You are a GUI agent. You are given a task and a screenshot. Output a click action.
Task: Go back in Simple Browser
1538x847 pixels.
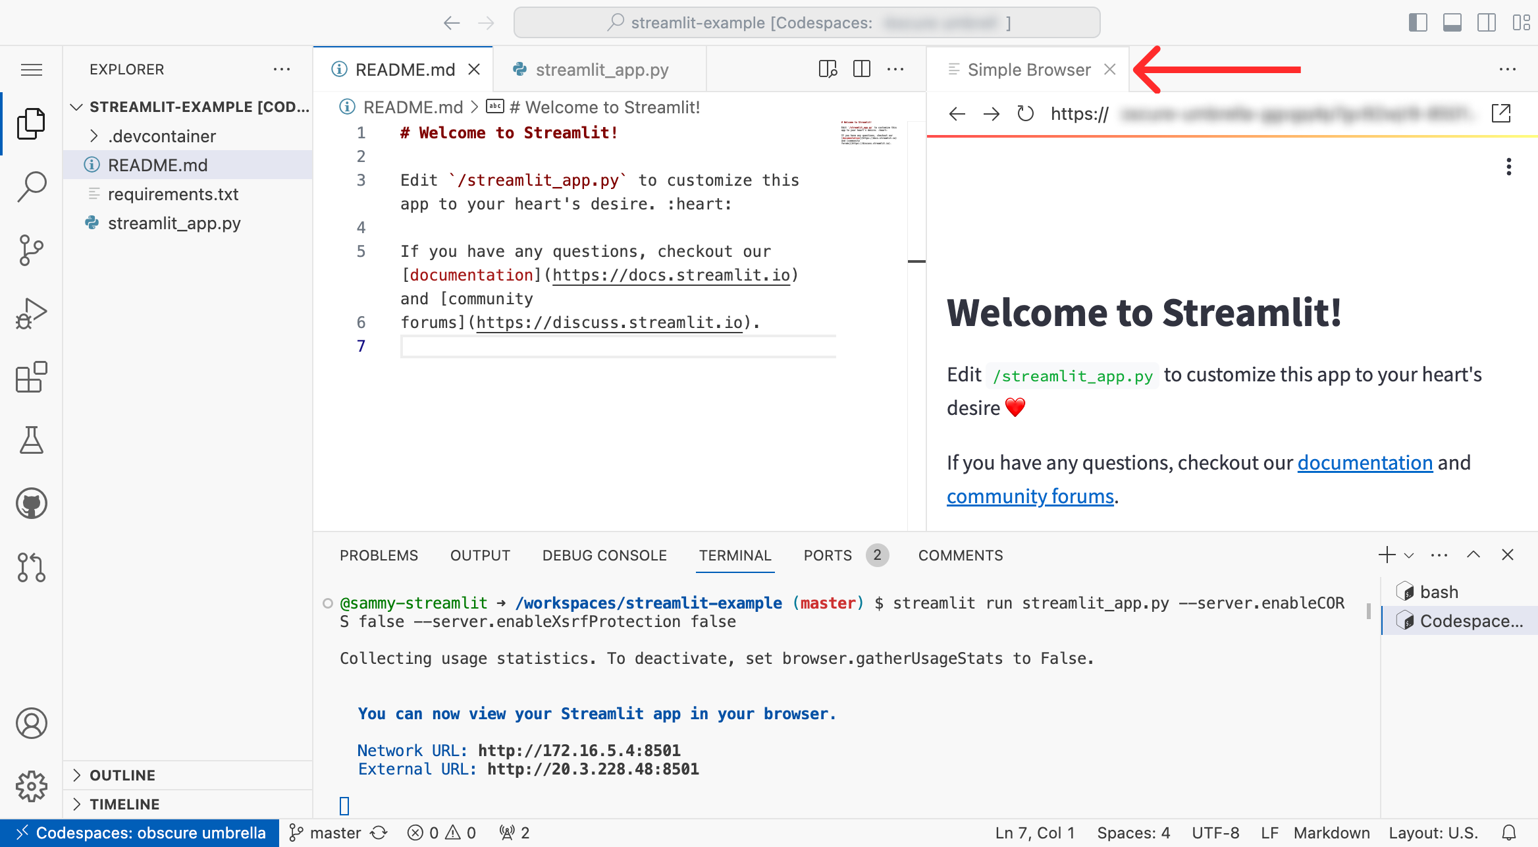coord(957,114)
